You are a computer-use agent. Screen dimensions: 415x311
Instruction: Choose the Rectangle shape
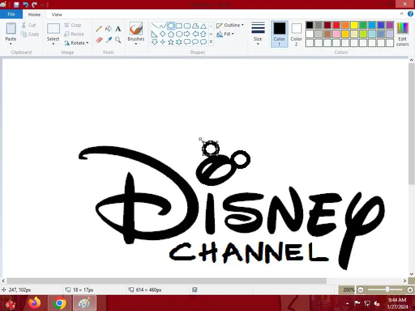click(179, 26)
